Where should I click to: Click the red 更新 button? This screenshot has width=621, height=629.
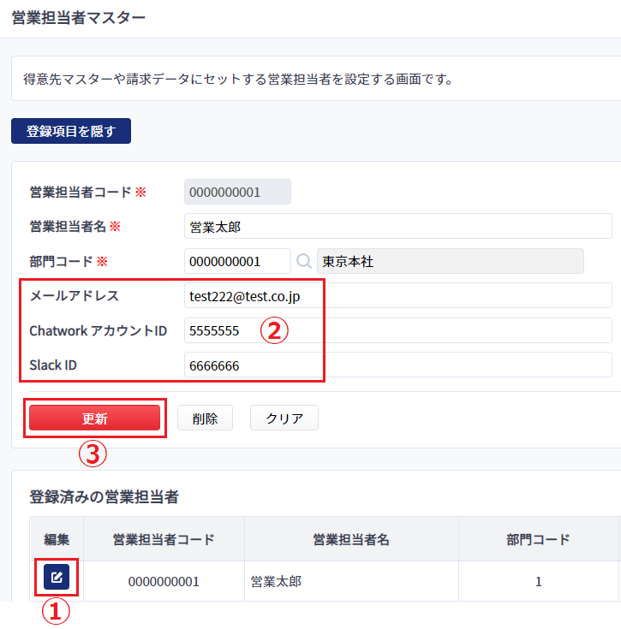95,418
